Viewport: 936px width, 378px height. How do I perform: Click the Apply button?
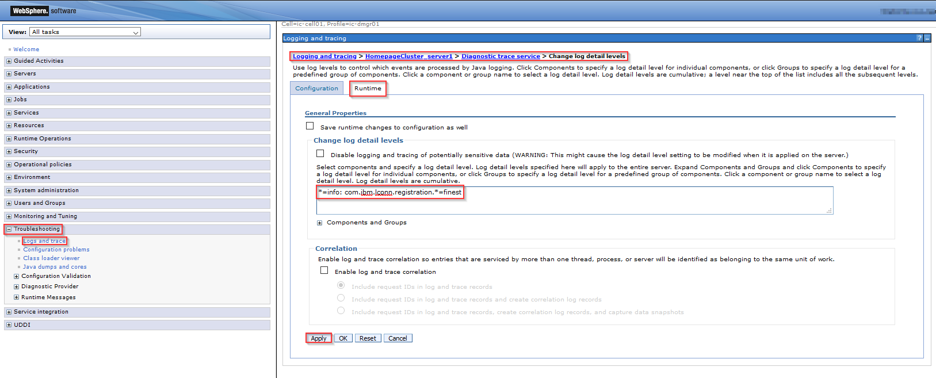click(319, 338)
